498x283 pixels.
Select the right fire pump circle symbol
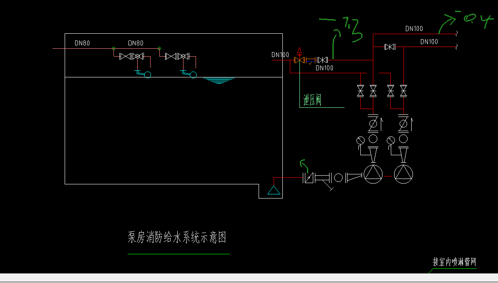pos(403,174)
